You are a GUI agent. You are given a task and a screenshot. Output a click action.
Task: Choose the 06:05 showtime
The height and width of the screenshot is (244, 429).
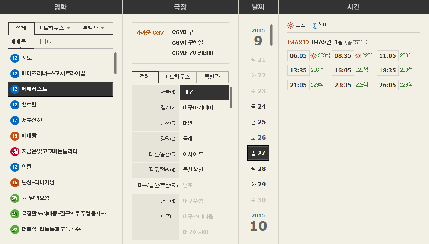(299, 56)
